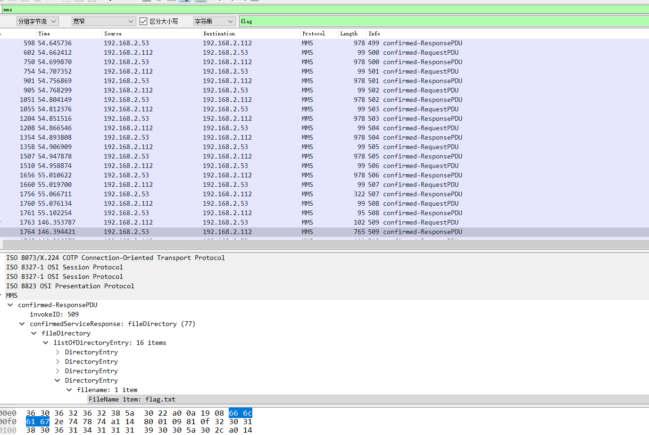The width and height of the screenshot is (649, 435).
Task: Click highlighted hex bytes 66 6c
Action: click(241, 413)
